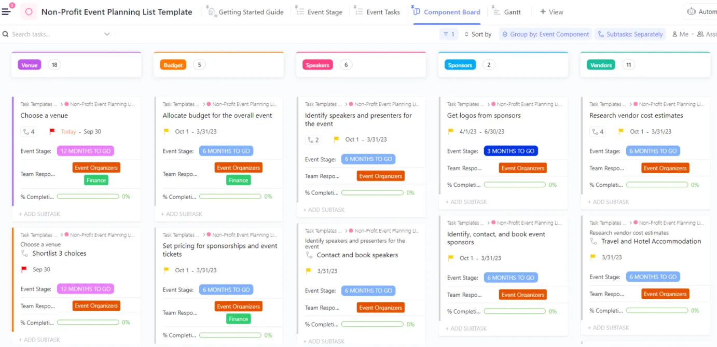Click the Assignees people icon
The image size is (717, 347).
[x=700, y=34]
